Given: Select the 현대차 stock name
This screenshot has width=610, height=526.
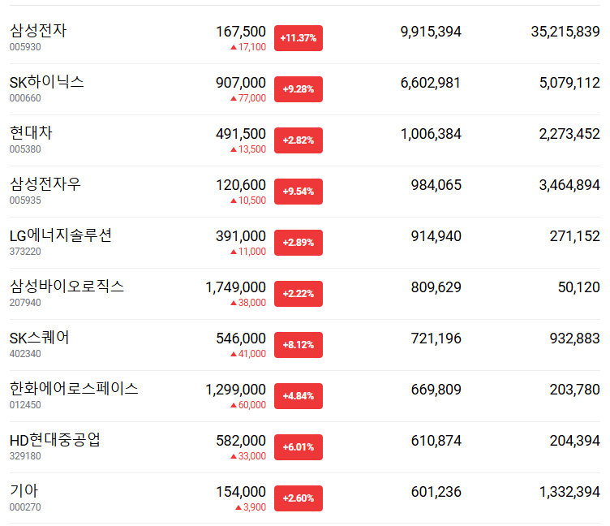Looking at the screenshot, I should pyautogui.click(x=31, y=133).
